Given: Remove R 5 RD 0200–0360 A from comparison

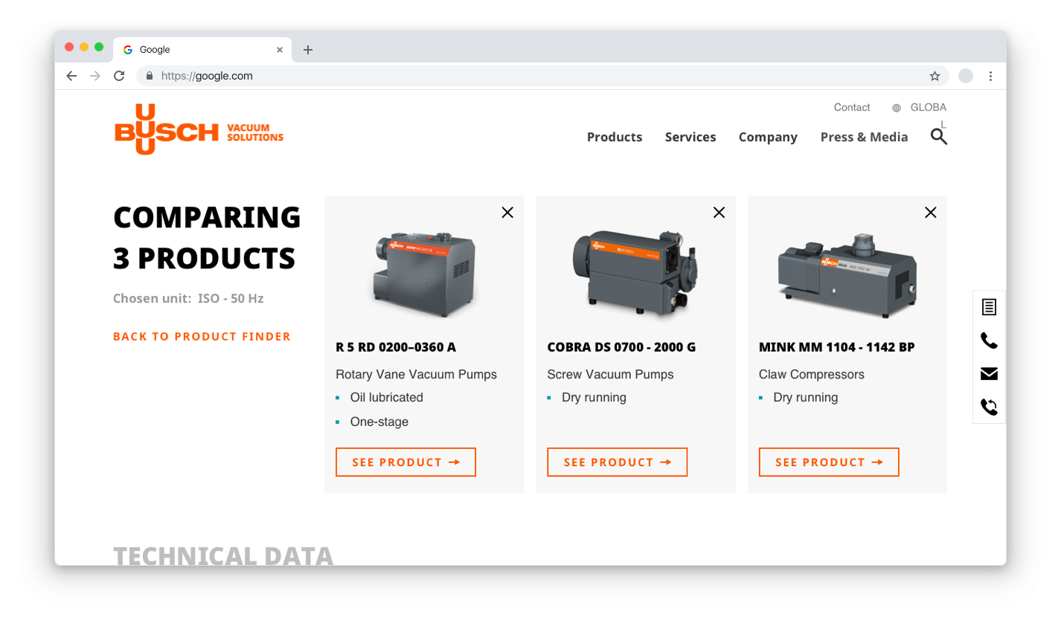Looking at the screenshot, I should pos(507,213).
